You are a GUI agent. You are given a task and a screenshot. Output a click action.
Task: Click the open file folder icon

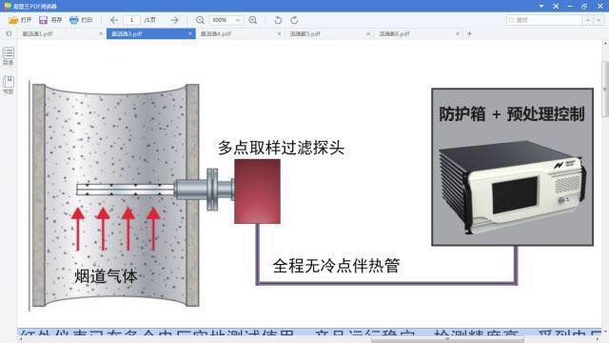pyautogui.click(x=13, y=20)
